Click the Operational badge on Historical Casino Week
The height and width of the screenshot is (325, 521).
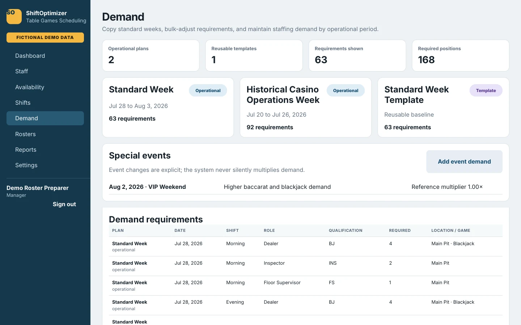pyautogui.click(x=346, y=91)
